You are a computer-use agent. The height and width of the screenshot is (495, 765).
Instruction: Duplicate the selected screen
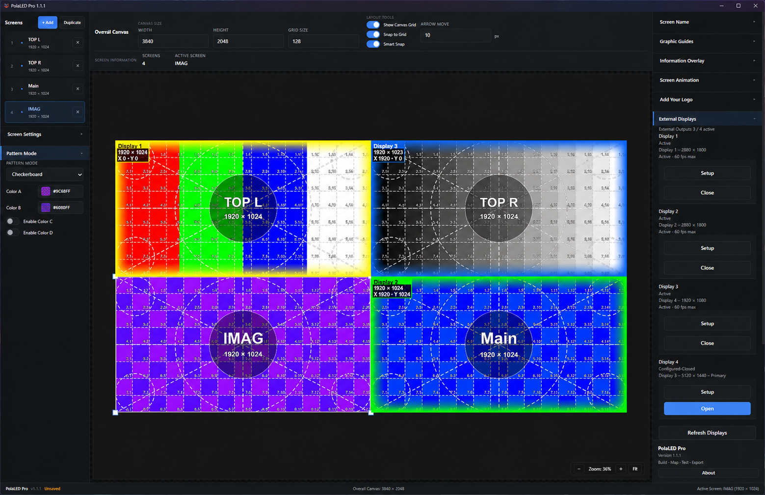[x=72, y=23]
